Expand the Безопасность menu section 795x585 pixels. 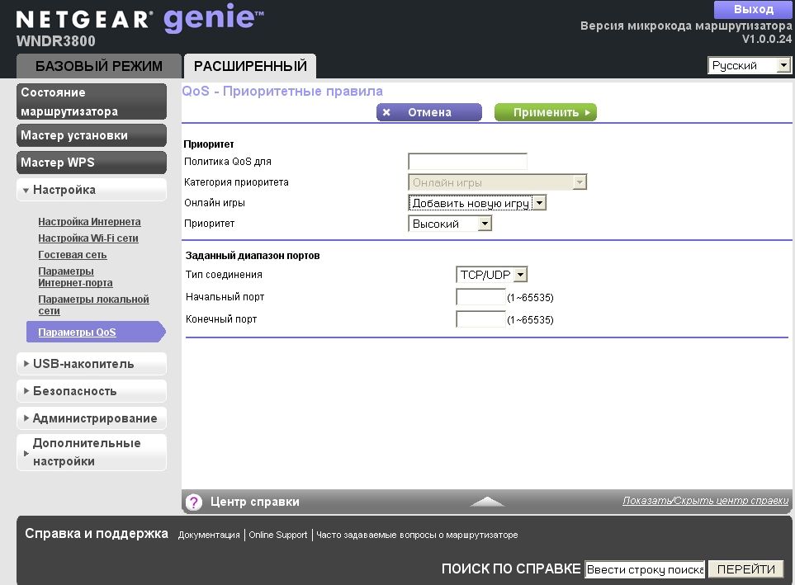[x=92, y=391]
